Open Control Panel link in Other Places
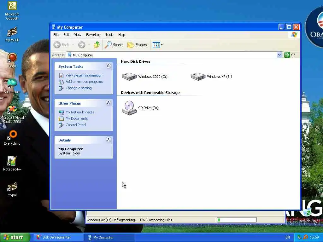The image size is (323, 242). (76, 125)
